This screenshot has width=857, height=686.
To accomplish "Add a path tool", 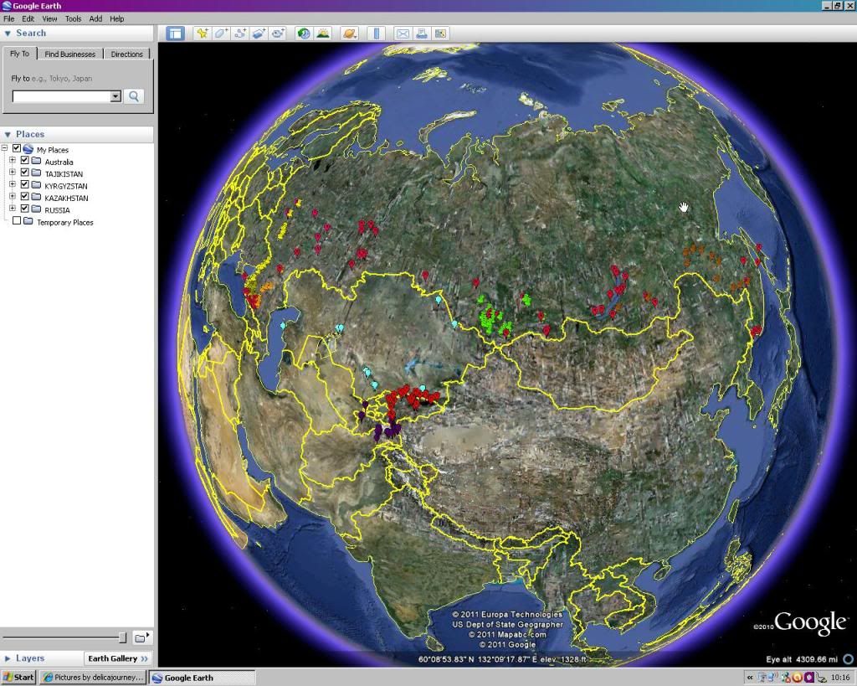I will pos(240,34).
